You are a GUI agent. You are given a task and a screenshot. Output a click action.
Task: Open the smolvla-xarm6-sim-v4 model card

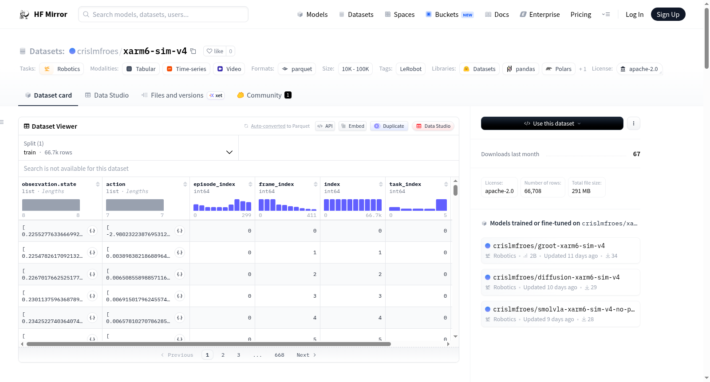pyautogui.click(x=560, y=314)
